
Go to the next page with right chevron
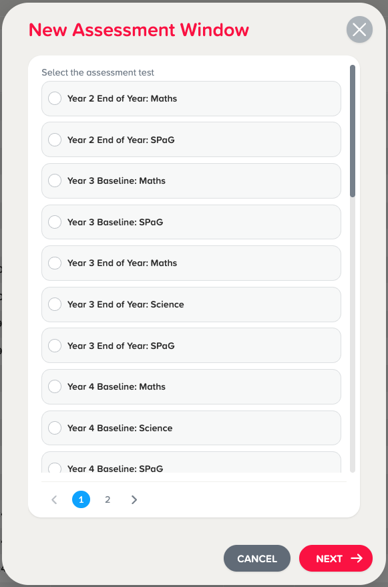click(x=134, y=499)
